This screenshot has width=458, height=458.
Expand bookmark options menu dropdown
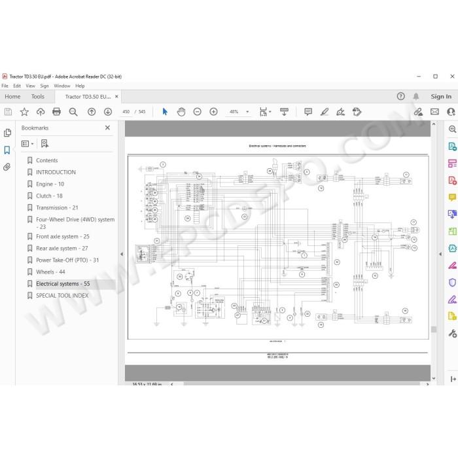click(x=27, y=144)
